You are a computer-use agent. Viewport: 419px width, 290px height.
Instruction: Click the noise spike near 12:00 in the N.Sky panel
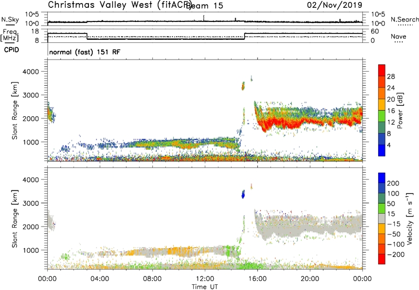point(204,18)
